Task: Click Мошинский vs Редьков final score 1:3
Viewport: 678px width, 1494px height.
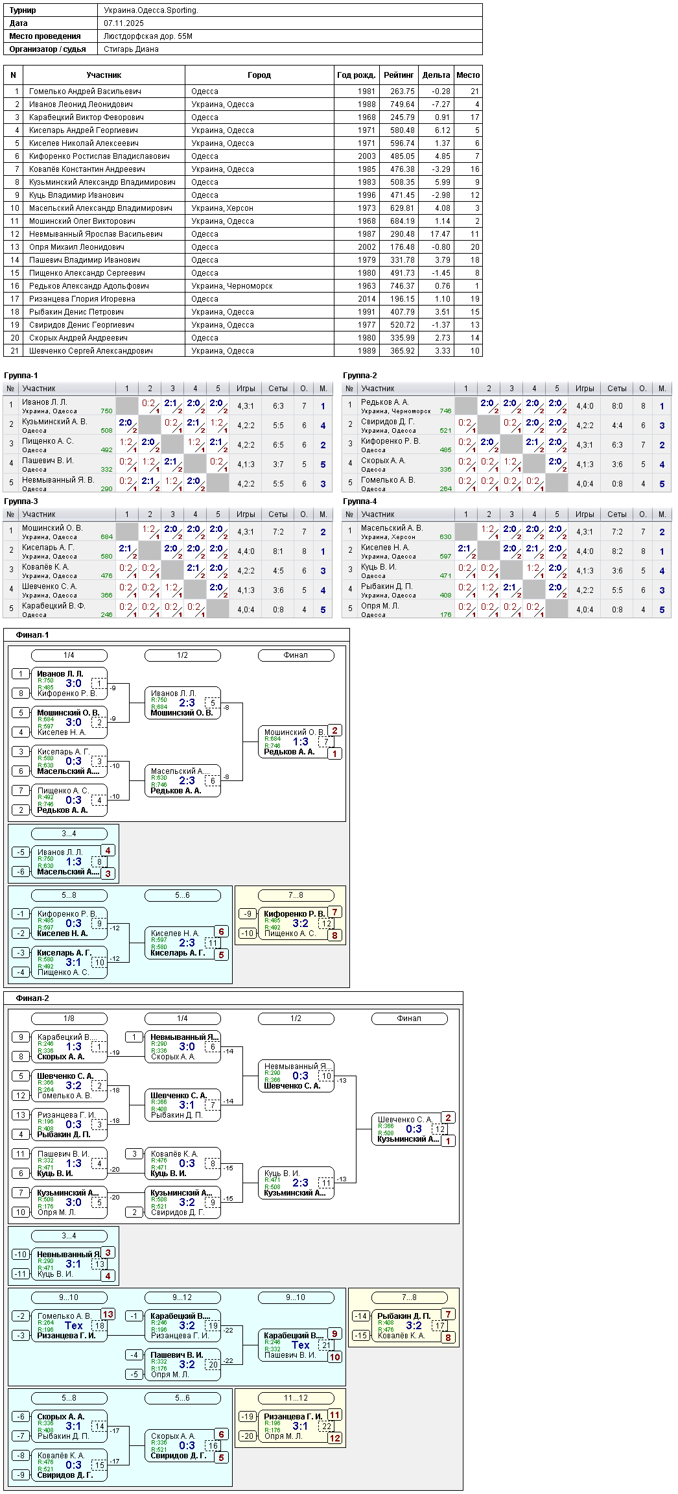Action: tap(301, 741)
